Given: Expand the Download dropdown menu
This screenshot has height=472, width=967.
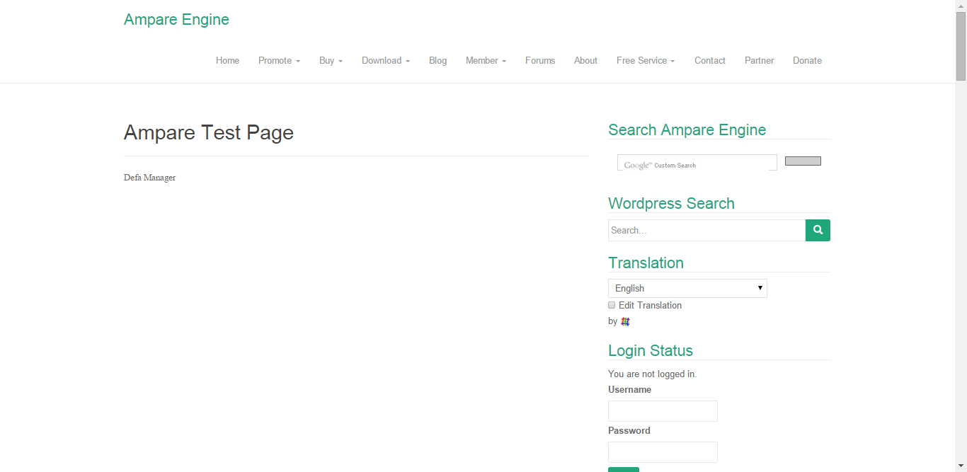Looking at the screenshot, I should [x=385, y=60].
